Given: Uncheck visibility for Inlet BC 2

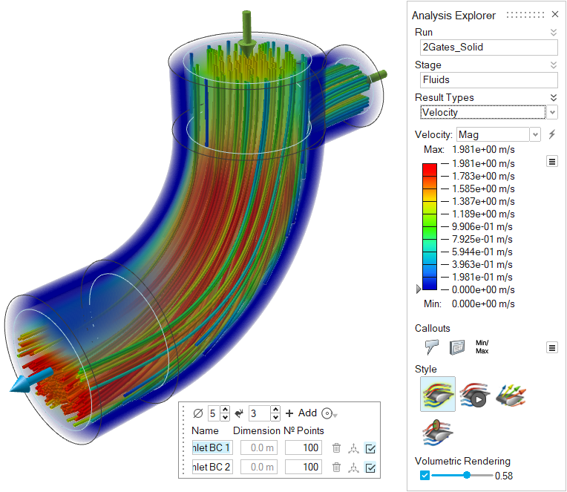Looking at the screenshot, I should point(371,467).
